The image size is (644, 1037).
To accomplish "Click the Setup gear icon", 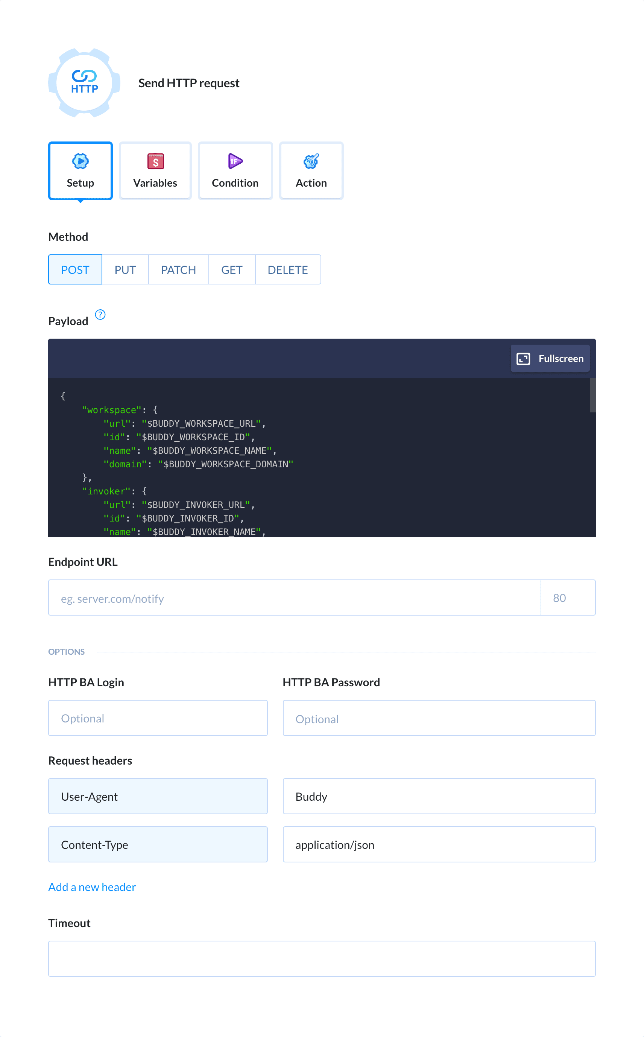I will 80,161.
